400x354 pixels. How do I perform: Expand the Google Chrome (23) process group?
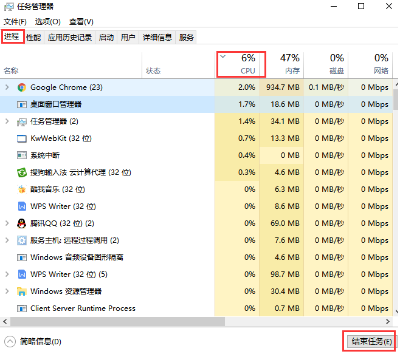7,87
